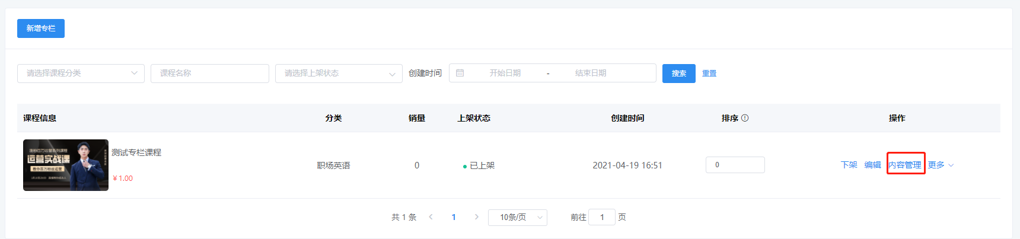Click 编辑 for 测试专栏课程
Image resolution: width=1020 pixels, height=239 pixels.
pos(873,165)
